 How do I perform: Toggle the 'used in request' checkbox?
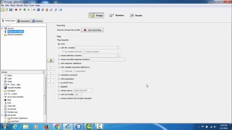(x=84, y=52)
